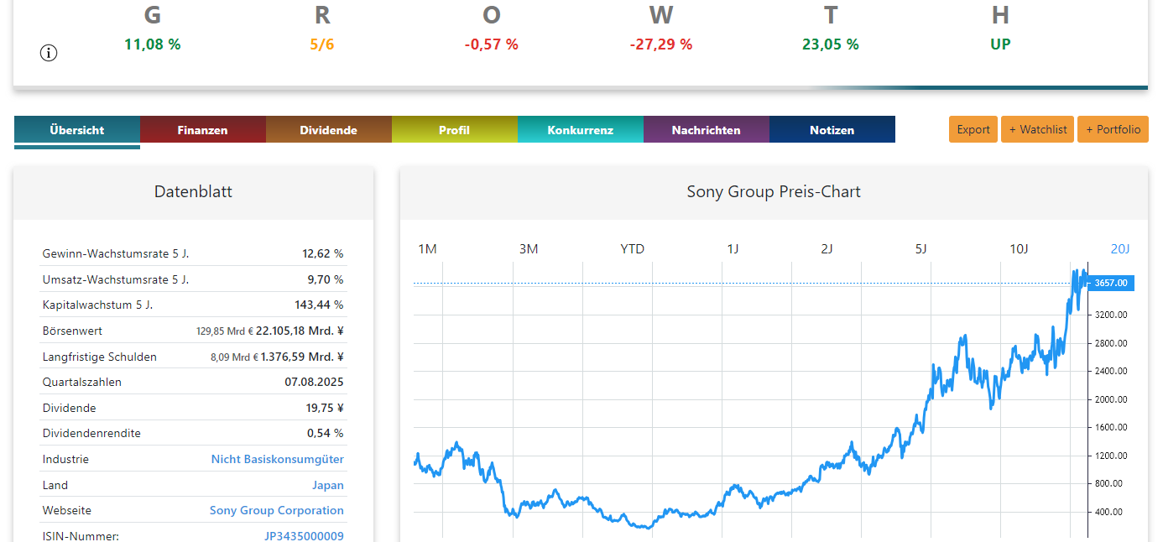Select the 1M chart range

tap(428, 249)
